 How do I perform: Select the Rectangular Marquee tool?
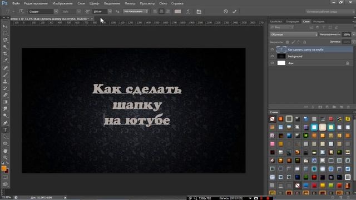(x=5, y=33)
